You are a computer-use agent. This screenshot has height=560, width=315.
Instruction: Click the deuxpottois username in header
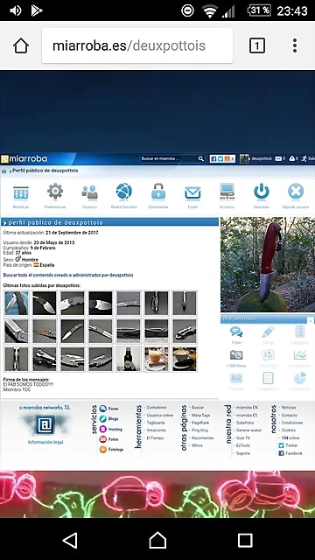(x=262, y=158)
